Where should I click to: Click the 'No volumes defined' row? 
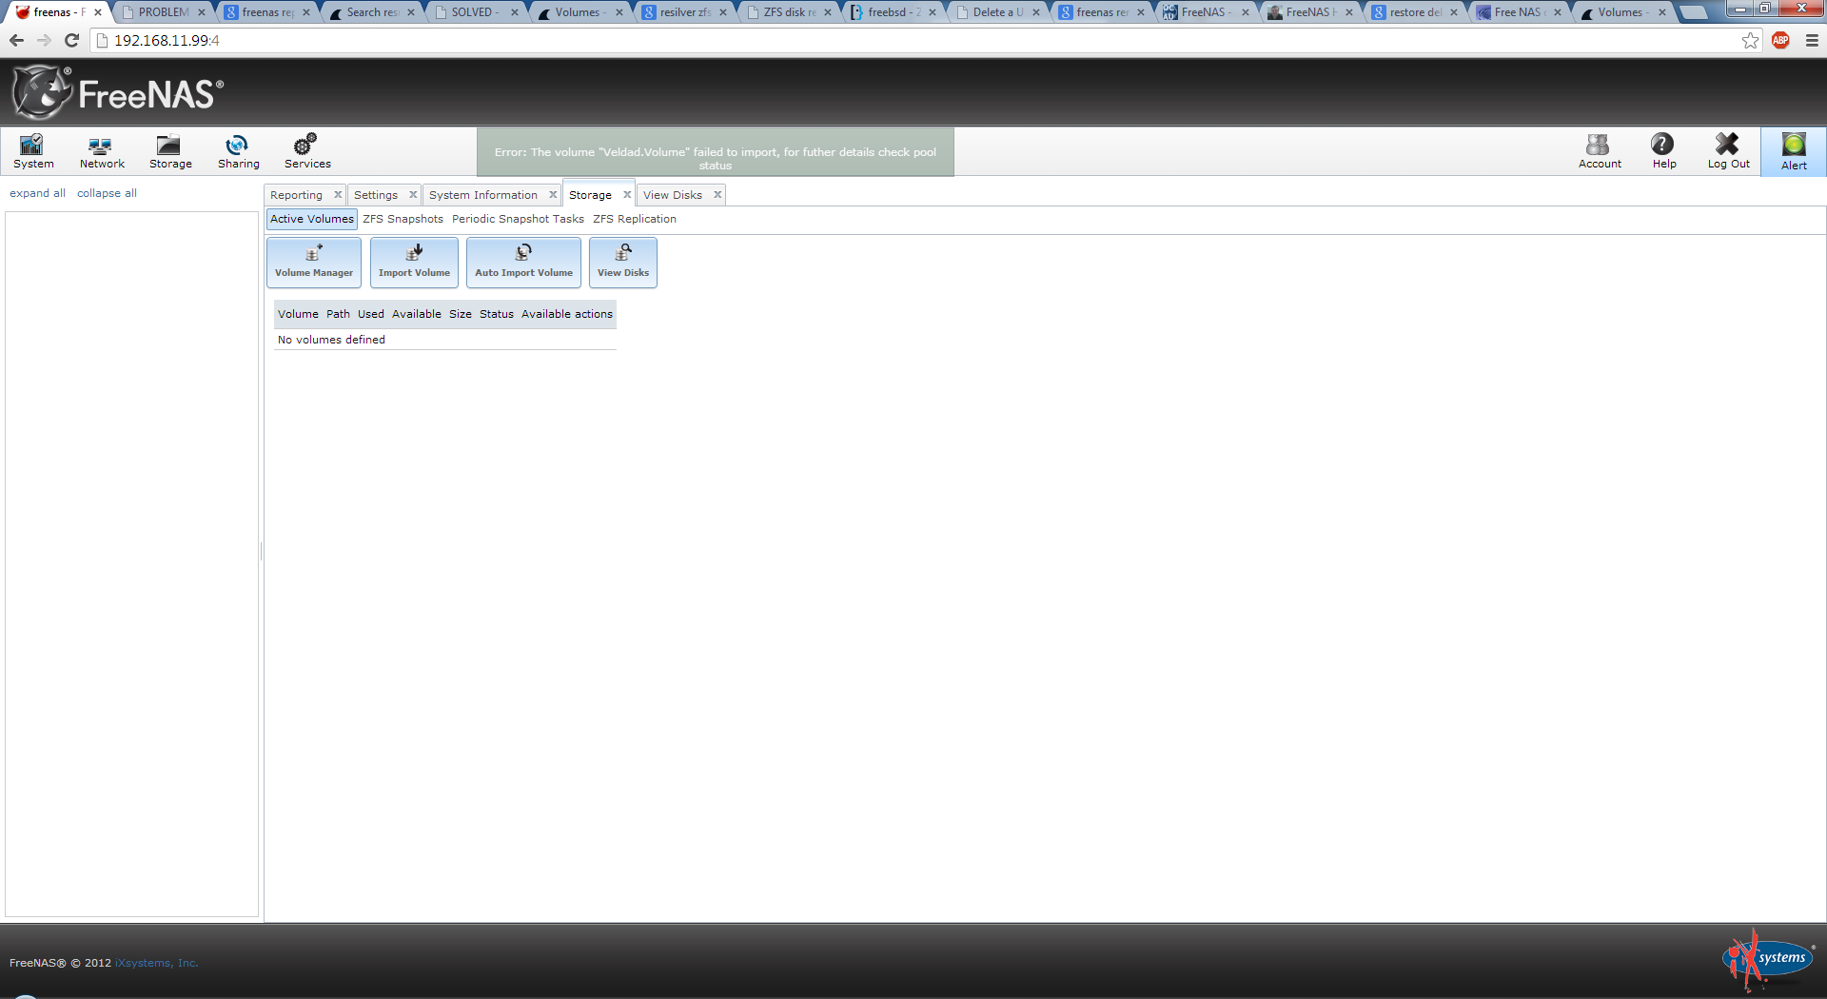tap(445, 340)
